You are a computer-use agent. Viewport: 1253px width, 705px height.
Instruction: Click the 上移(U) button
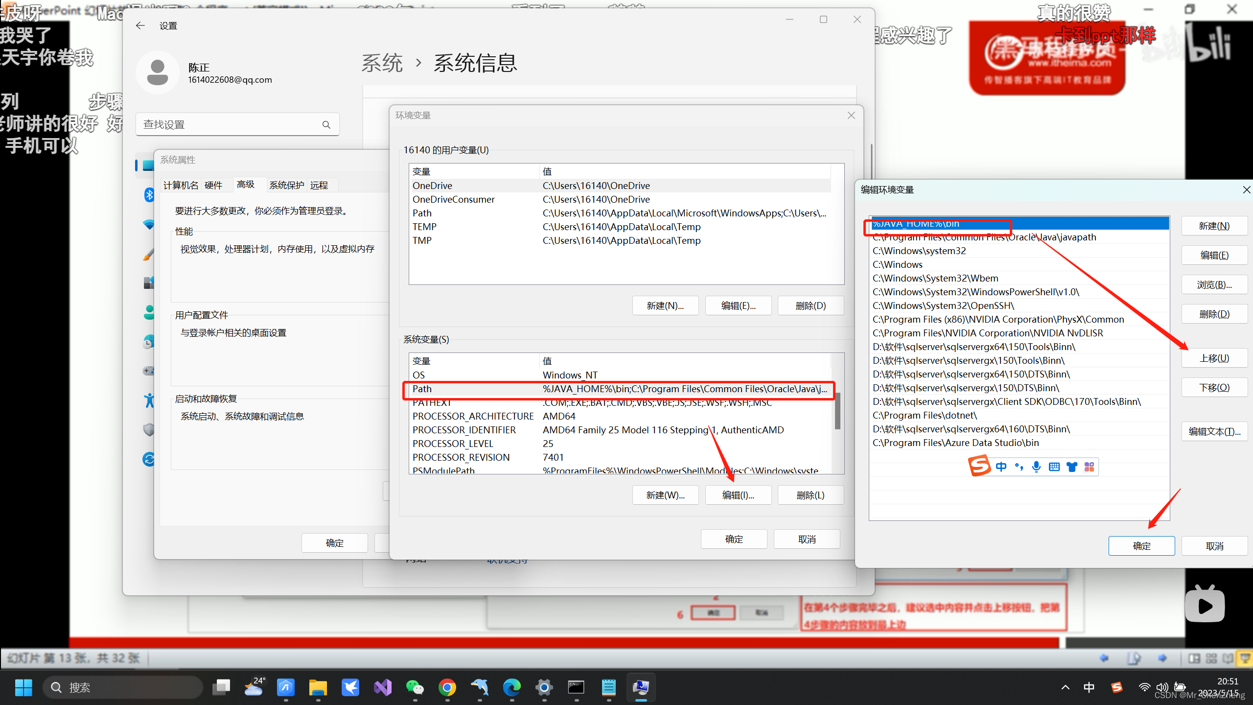pos(1214,358)
